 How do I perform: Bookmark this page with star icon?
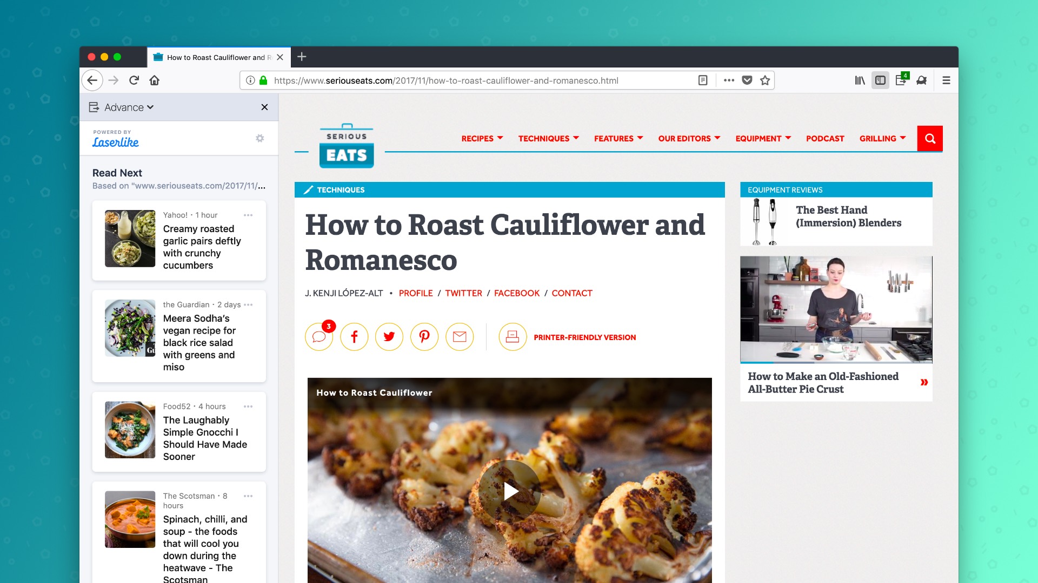(x=765, y=80)
